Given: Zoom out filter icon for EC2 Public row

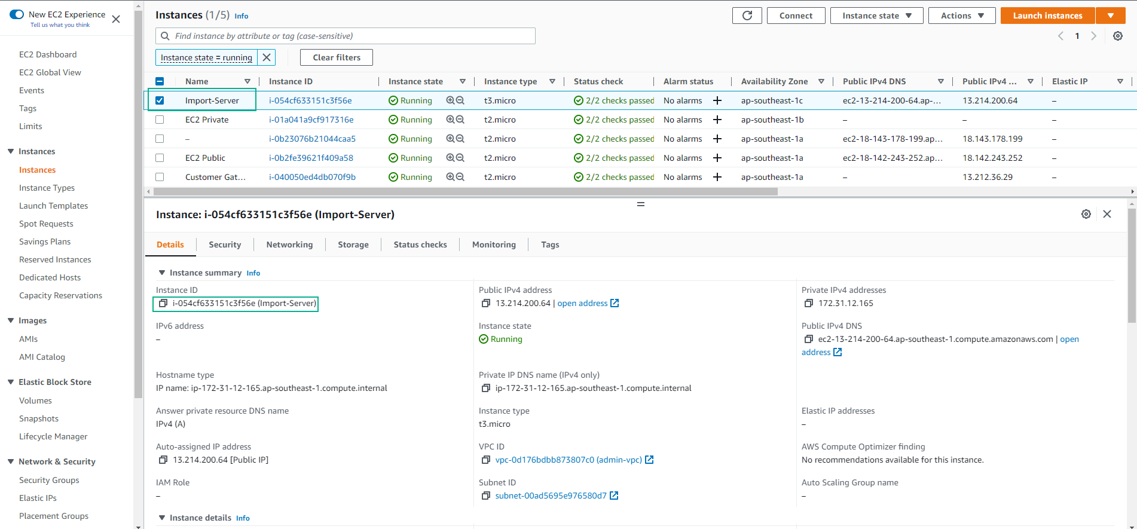Looking at the screenshot, I should point(460,158).
